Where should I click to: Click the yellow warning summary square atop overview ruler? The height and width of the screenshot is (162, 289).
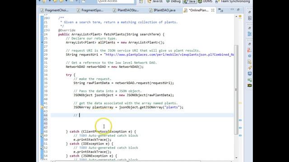240,16
